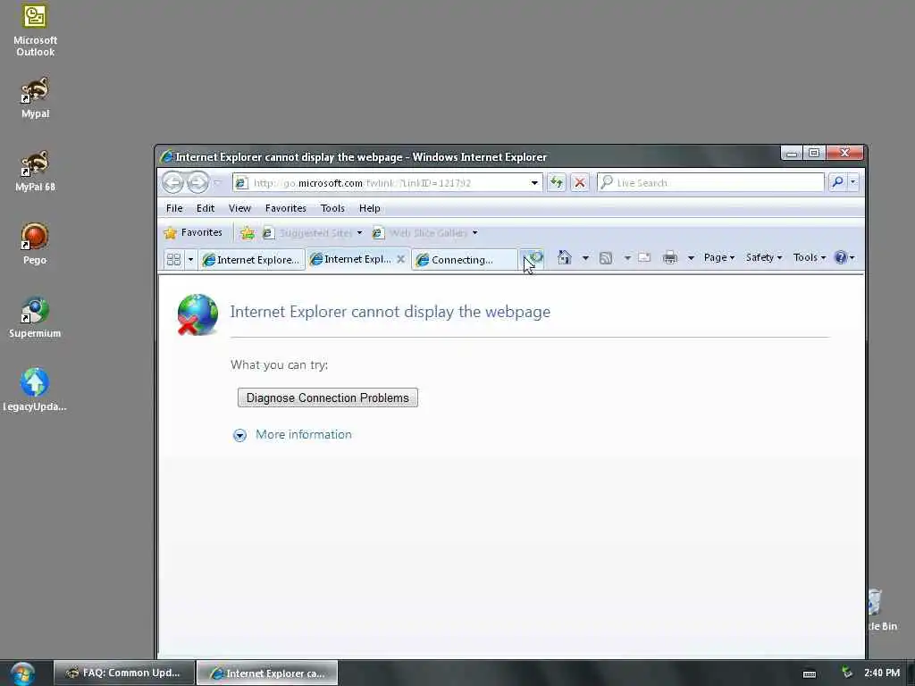Open the Page command menu
This screenshot has width=915, height=686.
point(719,258)
